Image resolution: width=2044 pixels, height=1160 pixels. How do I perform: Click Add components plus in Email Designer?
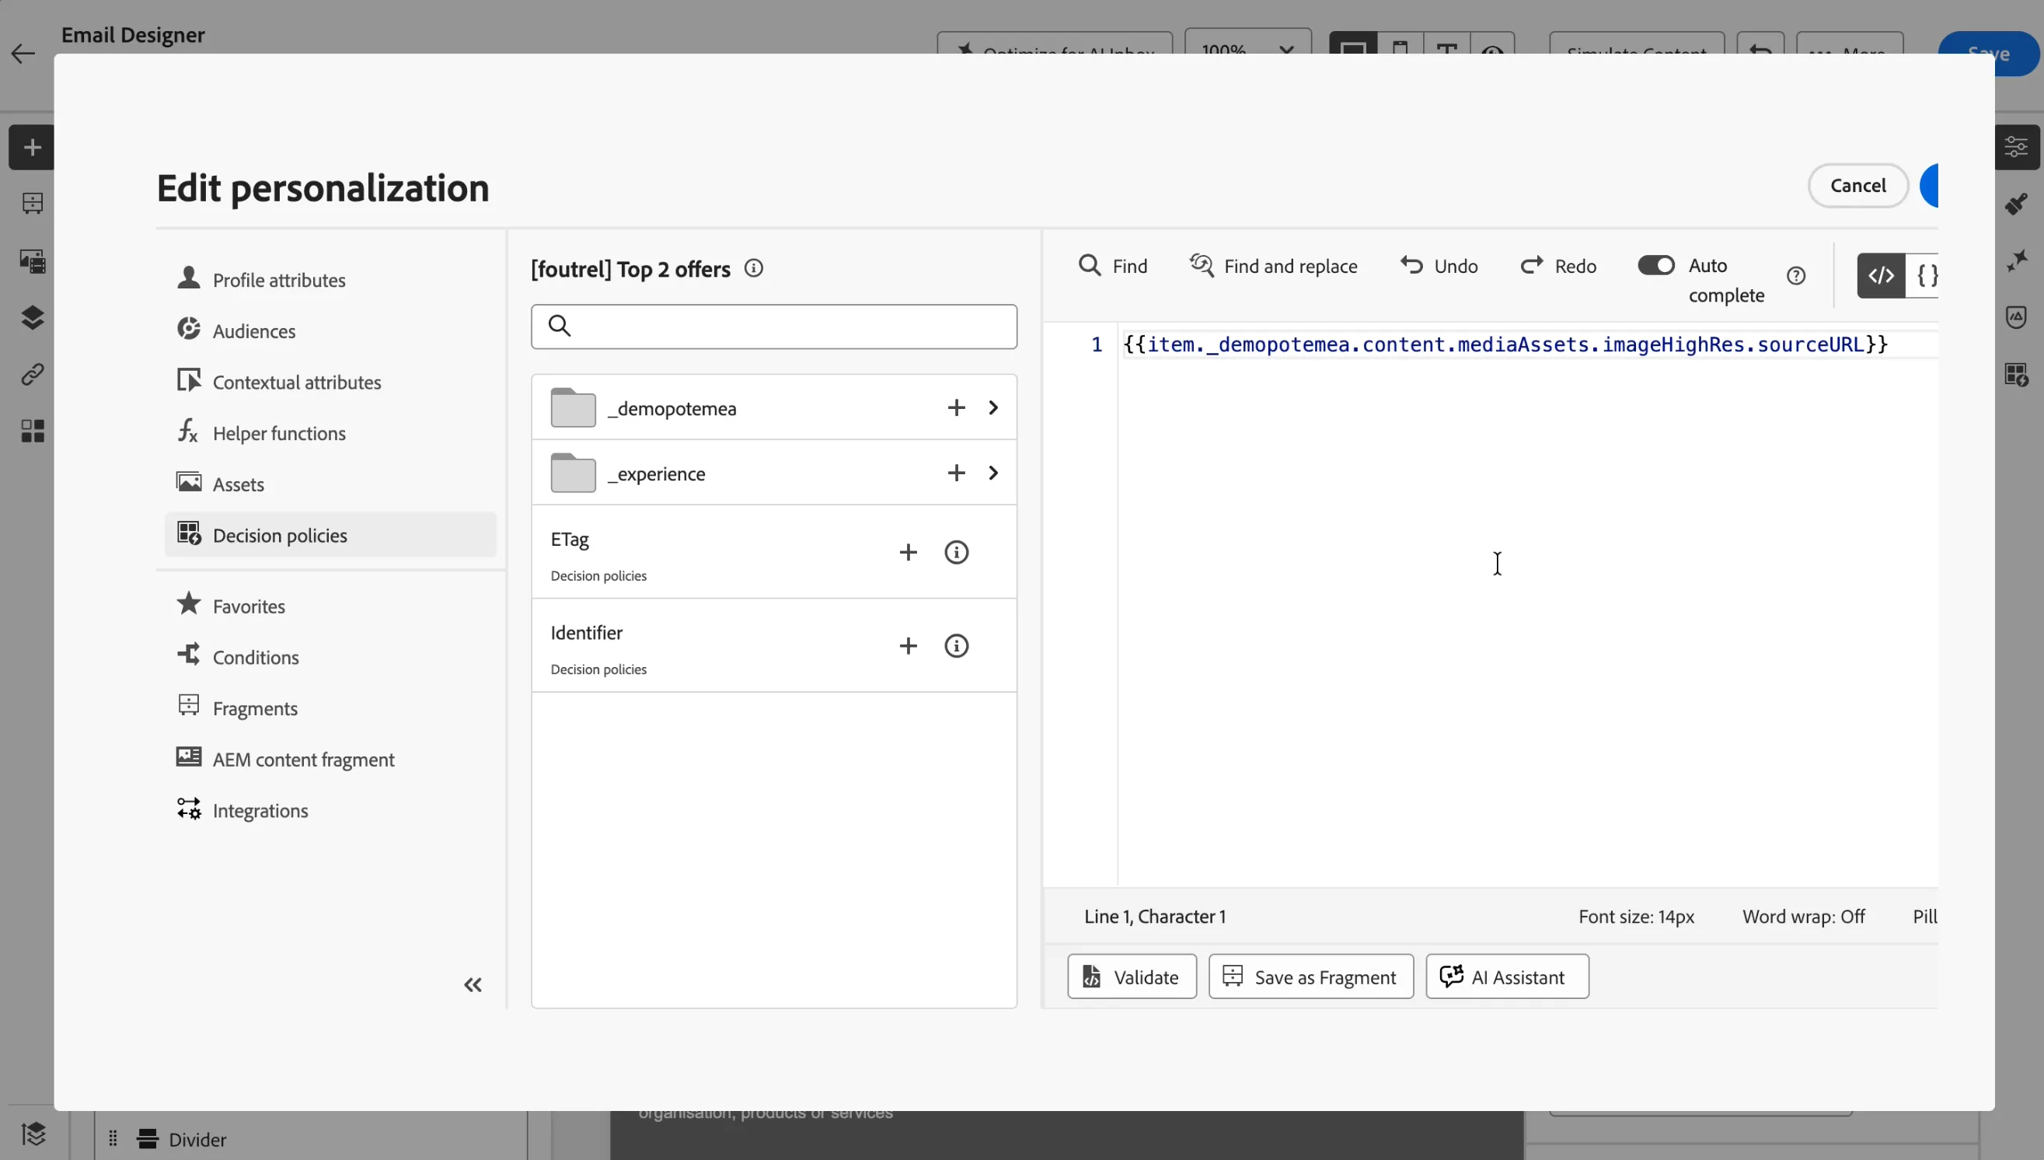pos(32,148)
